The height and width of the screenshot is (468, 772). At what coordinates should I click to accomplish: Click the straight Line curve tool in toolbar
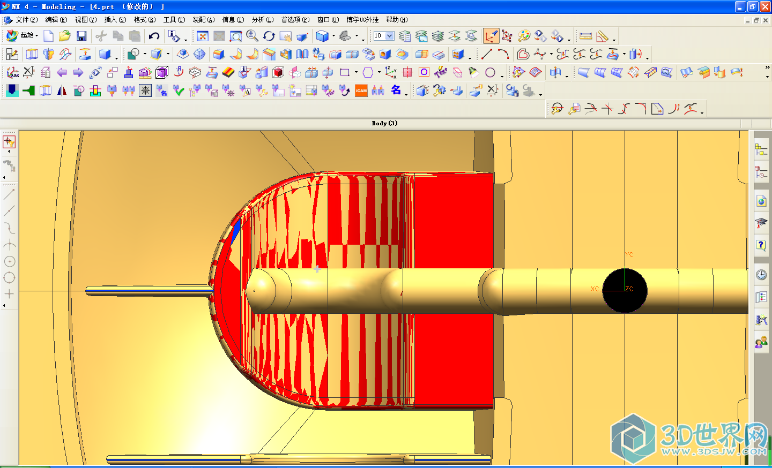(487, 54)
